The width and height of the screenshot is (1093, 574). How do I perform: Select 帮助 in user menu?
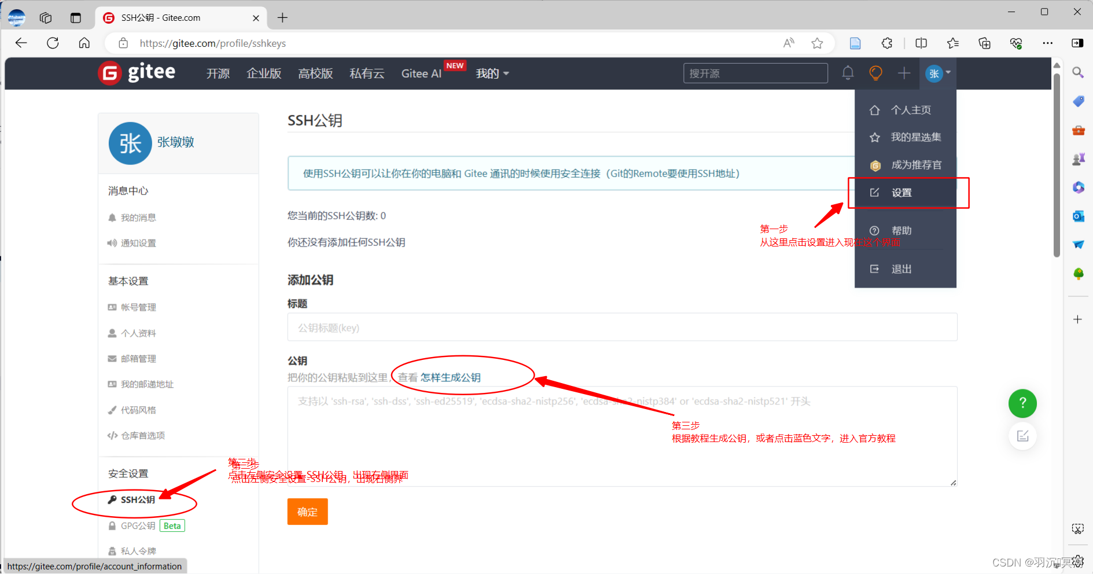pyautogui.click(x=905, y=230)
